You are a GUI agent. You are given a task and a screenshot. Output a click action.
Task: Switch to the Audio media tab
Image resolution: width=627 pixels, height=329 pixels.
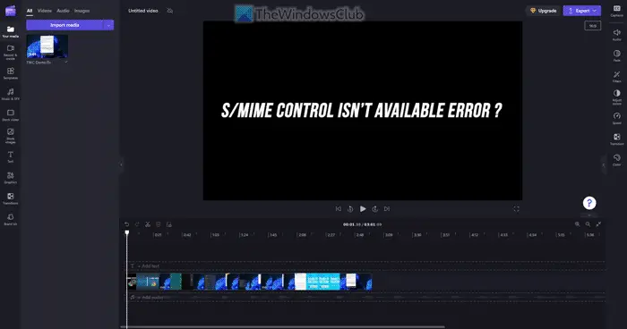coord(63,11)
